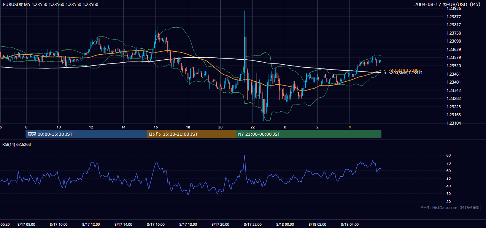This screenshot has height=228, width=486.
Task: Click the 8/17 18:00 time label
Action: pos(188,225)
